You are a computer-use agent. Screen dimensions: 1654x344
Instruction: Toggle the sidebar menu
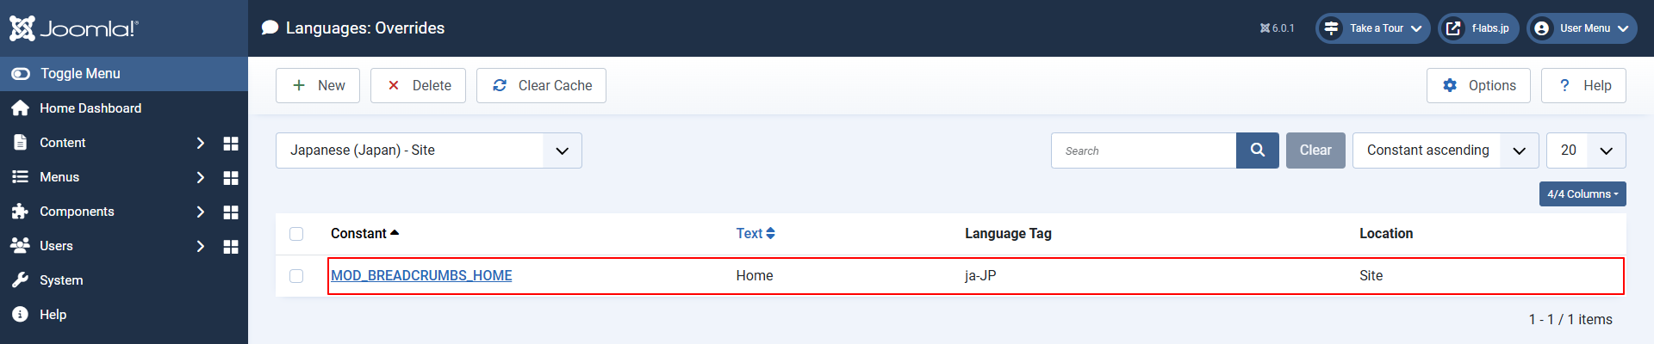[x=79, y=74]
